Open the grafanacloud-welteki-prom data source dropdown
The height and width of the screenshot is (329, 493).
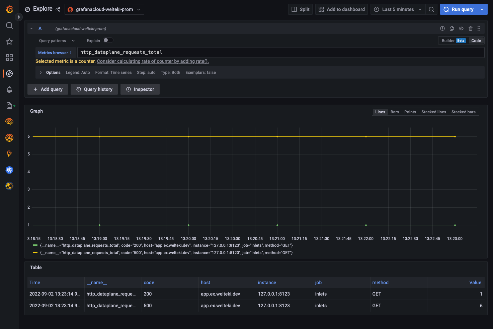click(x=104, y=9)
